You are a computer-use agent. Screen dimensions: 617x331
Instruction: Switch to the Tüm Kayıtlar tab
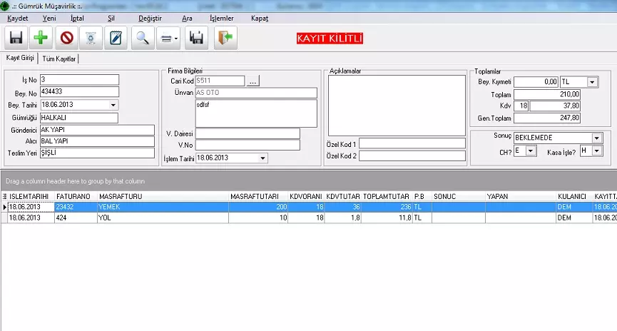point(58,58)
